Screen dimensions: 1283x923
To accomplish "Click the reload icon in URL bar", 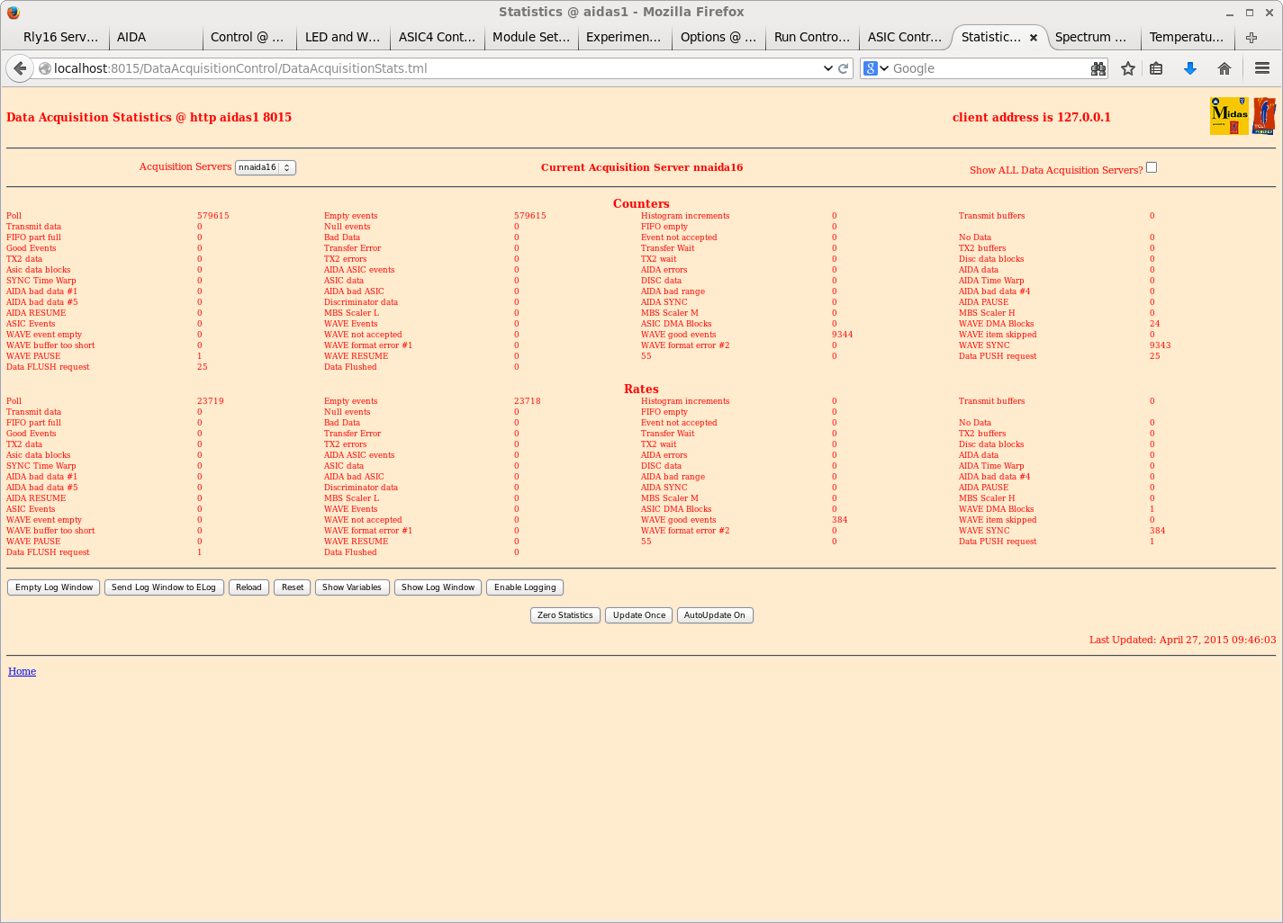I will tap(844, 68).
